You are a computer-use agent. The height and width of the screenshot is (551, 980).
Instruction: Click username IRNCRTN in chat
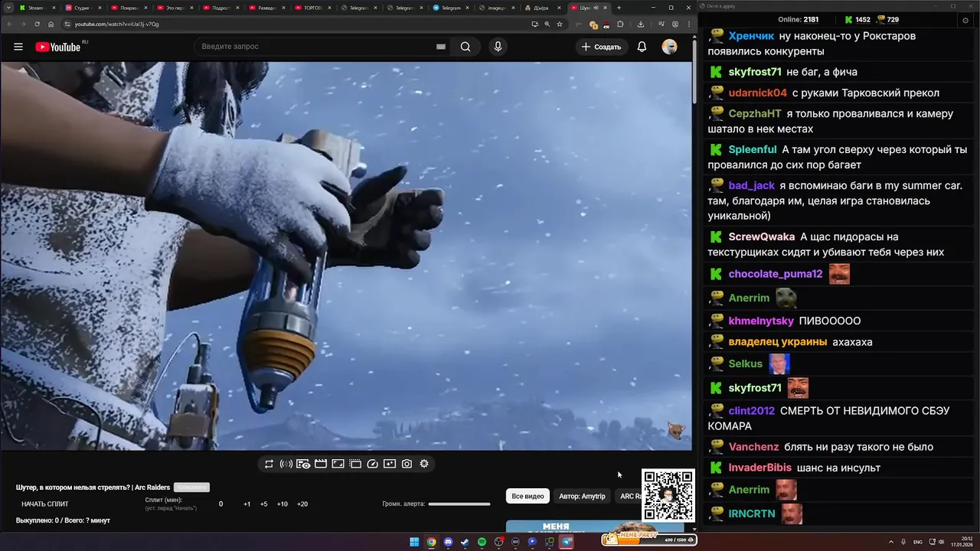point(752,514)
